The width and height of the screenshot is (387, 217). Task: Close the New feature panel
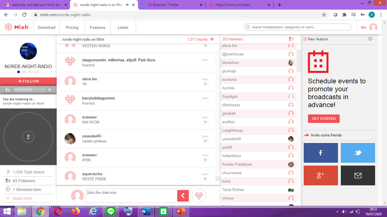(x=370, y=39)
